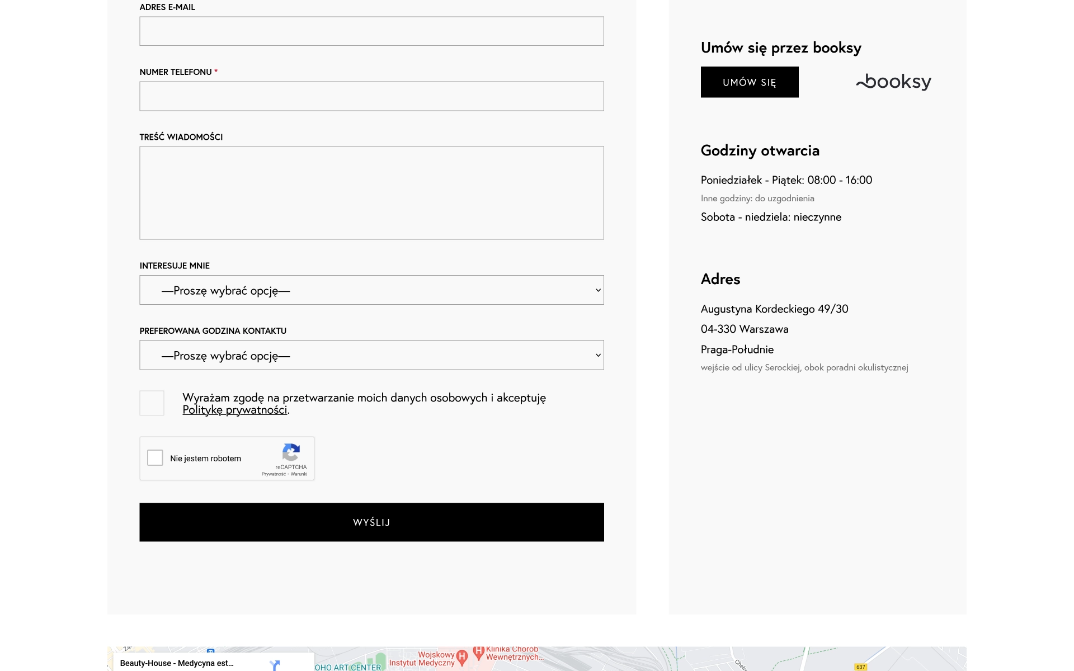Click the Treść wiadomości text area
1074x671 pixels.
(x=371, y=193)
